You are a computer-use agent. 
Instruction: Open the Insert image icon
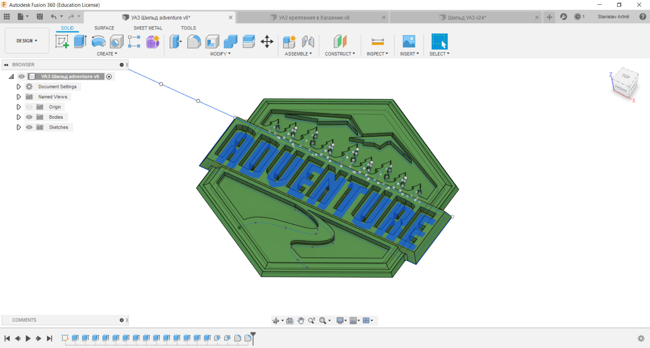coord(409,42)
